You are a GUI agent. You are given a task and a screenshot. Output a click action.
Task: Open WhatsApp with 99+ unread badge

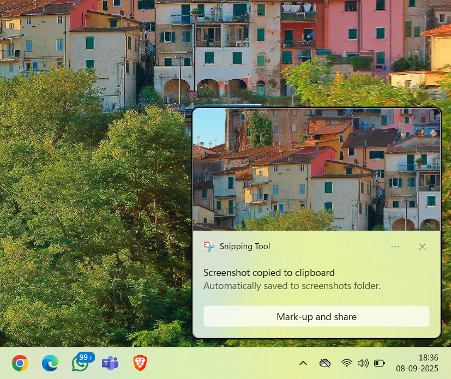(81, 363)
